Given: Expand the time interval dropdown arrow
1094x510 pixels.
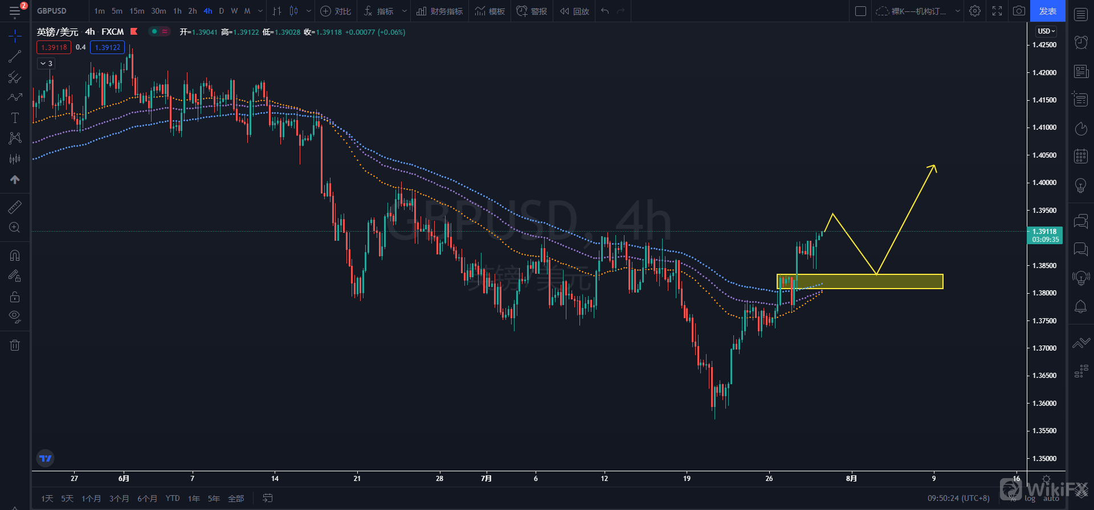Looking at the screenshot, I should (x=260, y=11).
